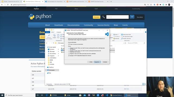Image resolution: width=174 pixels, height=97 pixels.
Task: Select Documentos in Explorer sidebar
Action: click(53, 54)
